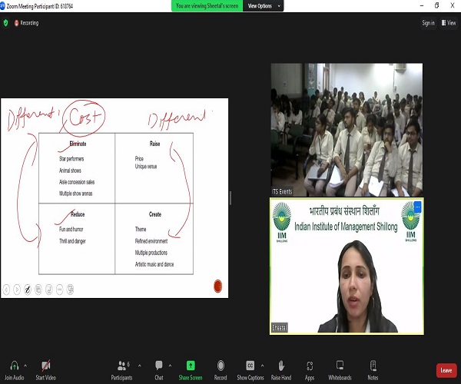Click 'Star performers' text on the slide
461x384 pixels.
pyautogui.click(x=71, y=159)
